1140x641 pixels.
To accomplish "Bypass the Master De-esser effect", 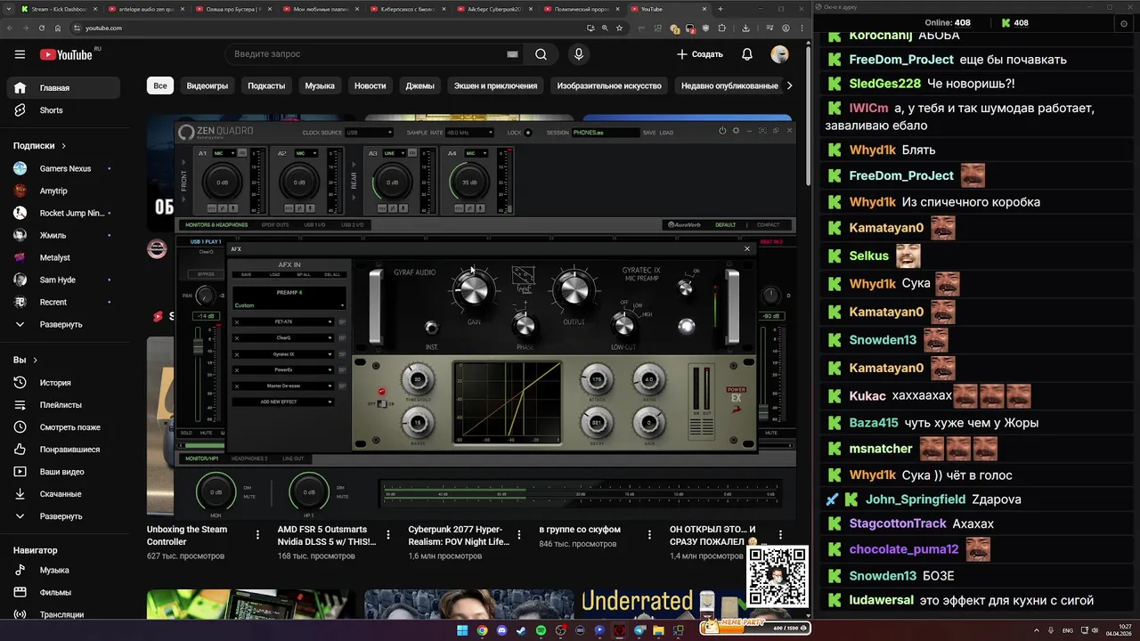I will pyautogui.click(x=342, y=386).
